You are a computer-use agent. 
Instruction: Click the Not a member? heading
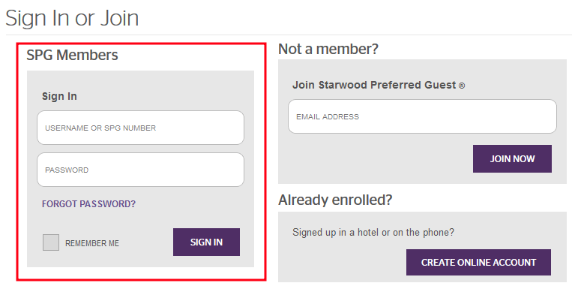(328, 49)
